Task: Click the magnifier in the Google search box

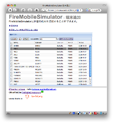Action: tap(99, 10)
